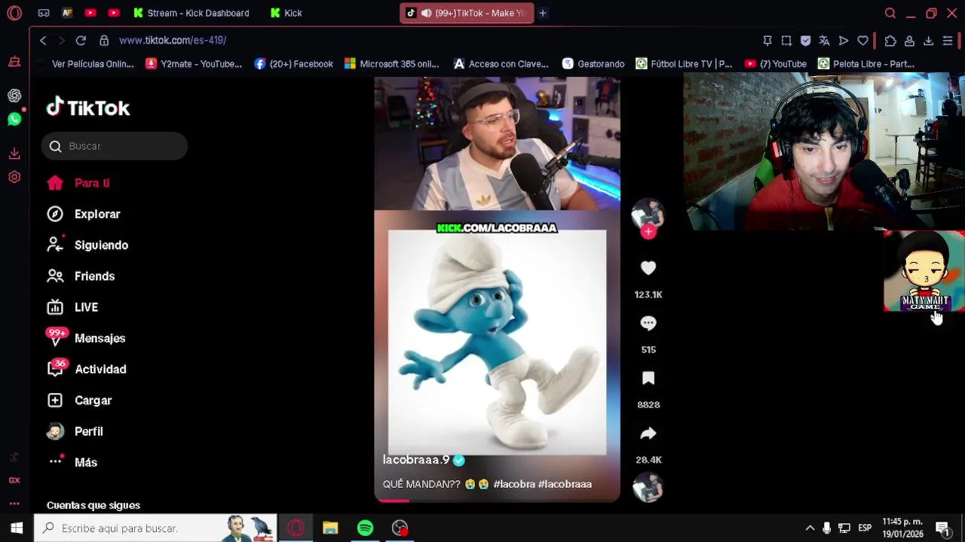Like the lacobraaa.9 video
Viewport: 965px width, 542px height.
tap(648, 268)
